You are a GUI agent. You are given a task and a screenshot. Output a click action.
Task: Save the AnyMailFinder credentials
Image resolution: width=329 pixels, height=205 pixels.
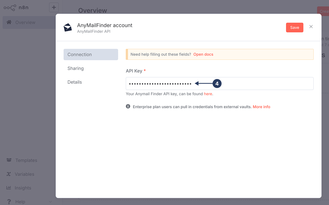(294, 27)
